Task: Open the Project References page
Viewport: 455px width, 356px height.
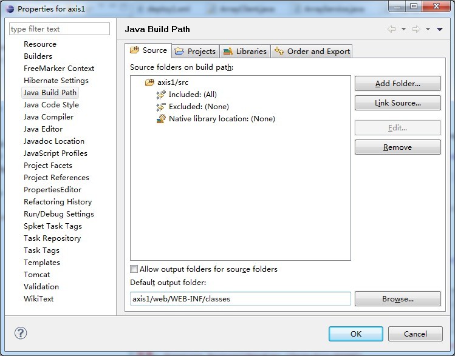Action: 56,178
